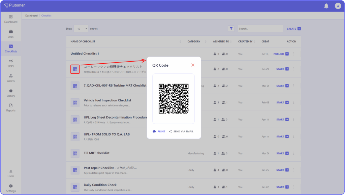The width and height of the screenshot is (345, 195).
Task: Open more options for Japanese coffee machine checklist
Action: (x=294, y=69)
